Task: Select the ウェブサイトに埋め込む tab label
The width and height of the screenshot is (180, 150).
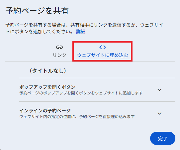Action: pyautogui.click(x=103, y=55)
